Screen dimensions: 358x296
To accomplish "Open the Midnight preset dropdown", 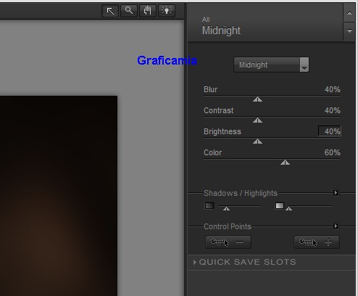I will click(x=271, y=65).
